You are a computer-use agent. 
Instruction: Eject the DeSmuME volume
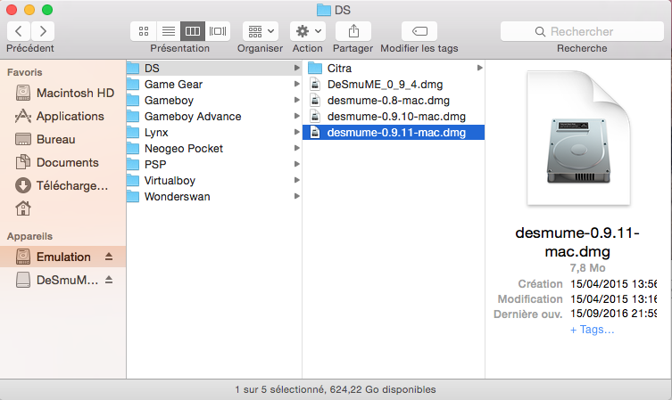109,280
